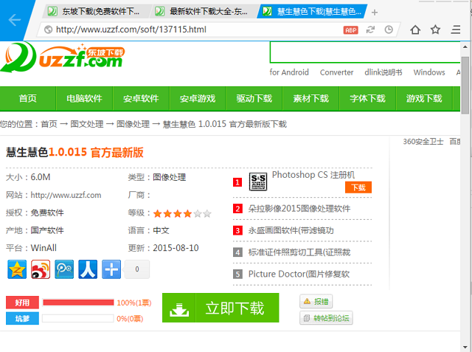
Task: Click breadcrumb 首页 link
Action: tap(49, 124)
